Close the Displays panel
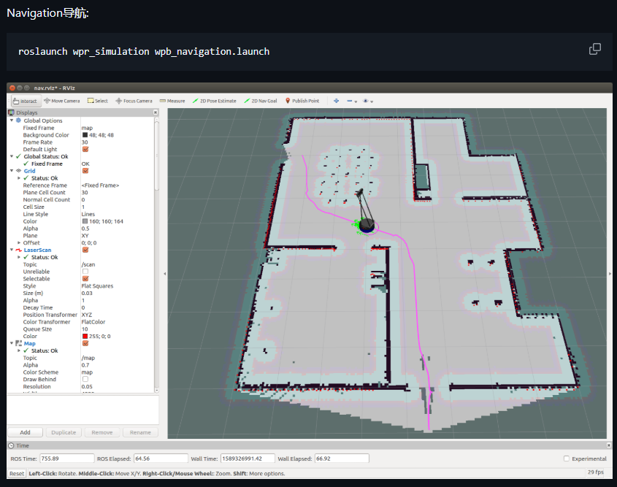 [156, 112]
